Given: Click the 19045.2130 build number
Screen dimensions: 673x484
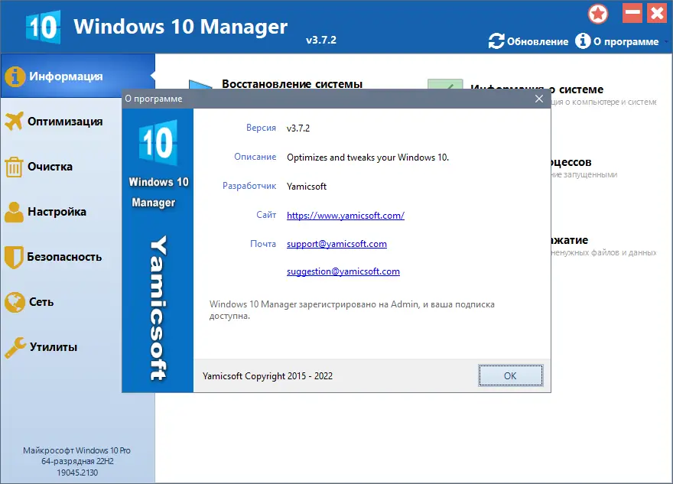Looking at the screenshot, I should (77, 473).
